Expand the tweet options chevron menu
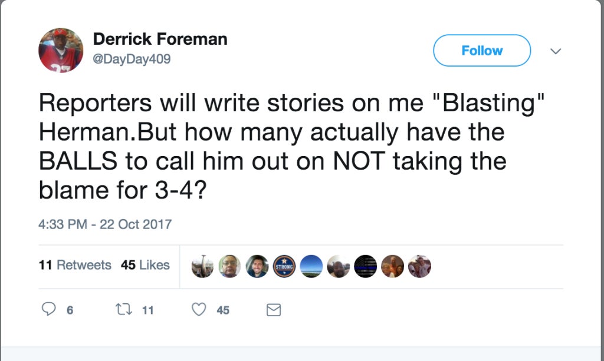604x361 pixels. tap(556, 51)
